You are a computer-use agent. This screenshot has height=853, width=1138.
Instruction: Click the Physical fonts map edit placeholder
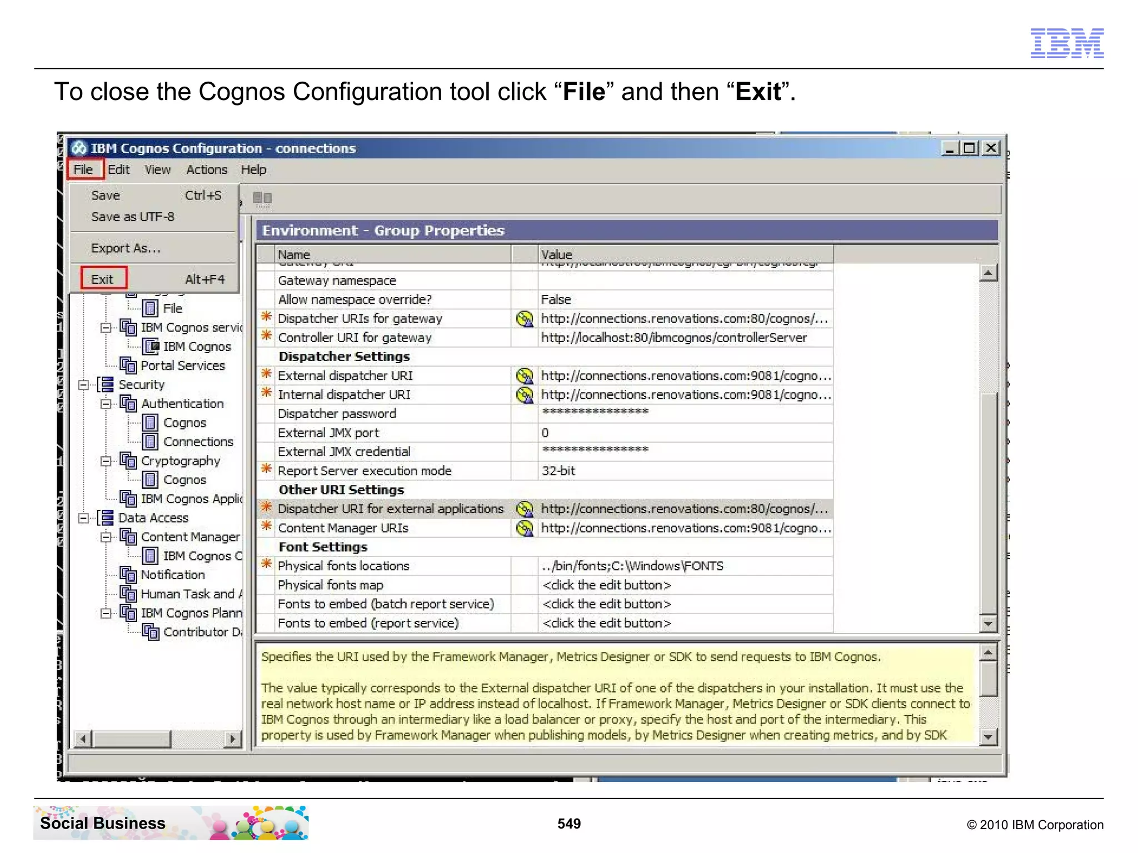coord(686,585)
